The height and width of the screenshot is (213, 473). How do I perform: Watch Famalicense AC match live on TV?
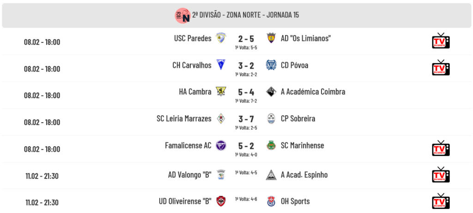[441, 148]
